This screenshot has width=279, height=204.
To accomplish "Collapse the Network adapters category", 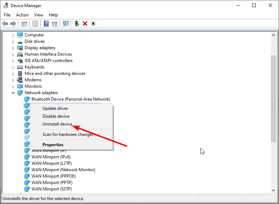I will click(13, 93).
